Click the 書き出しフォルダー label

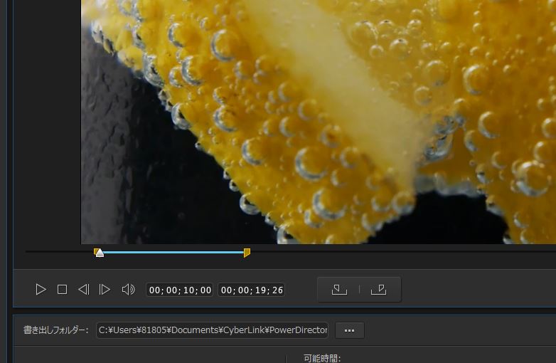point(55,330)
